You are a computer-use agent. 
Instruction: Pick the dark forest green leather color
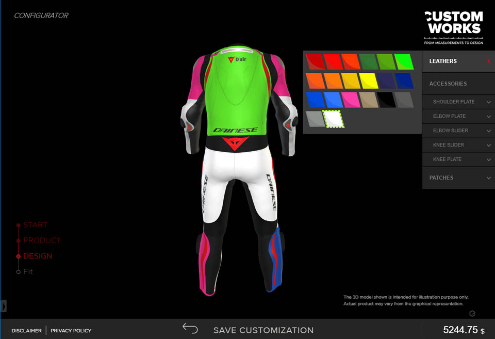368,61
